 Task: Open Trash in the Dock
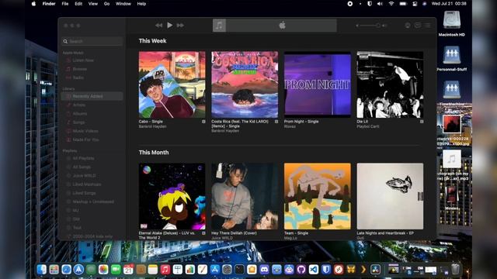click(456, 270)
